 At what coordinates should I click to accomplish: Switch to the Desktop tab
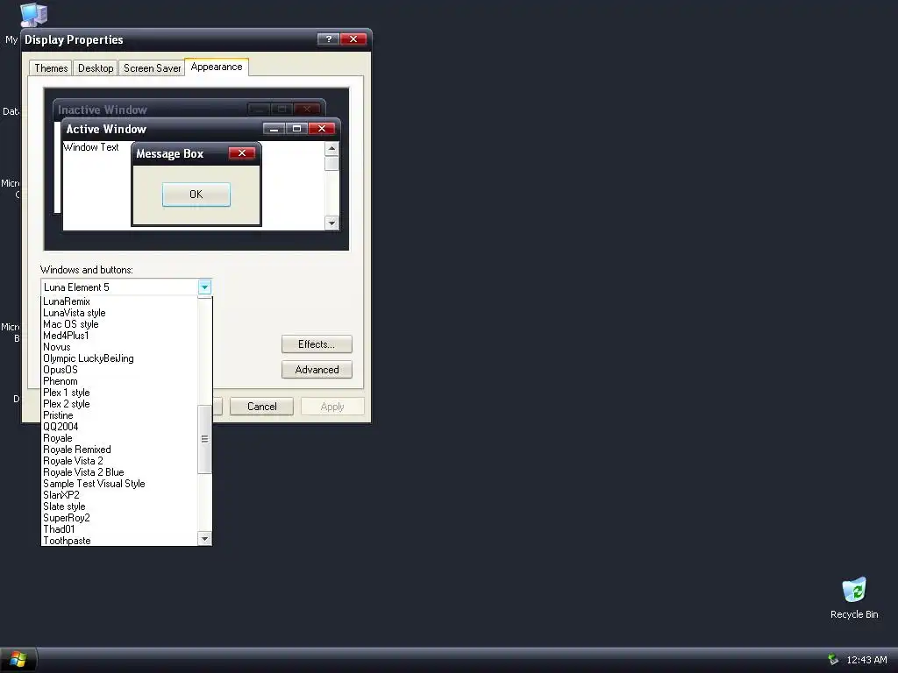tap(96, 68)
